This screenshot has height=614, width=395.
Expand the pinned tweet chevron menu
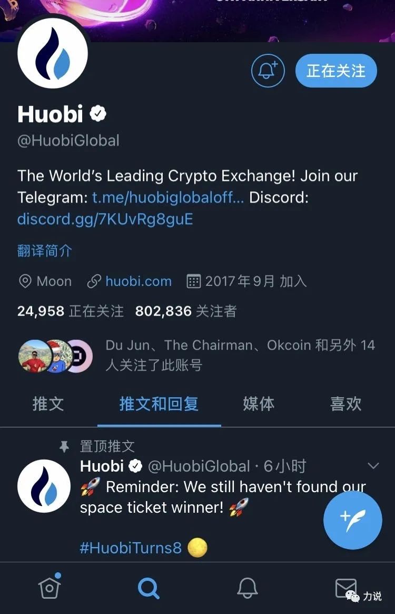[x=373, y=466]
